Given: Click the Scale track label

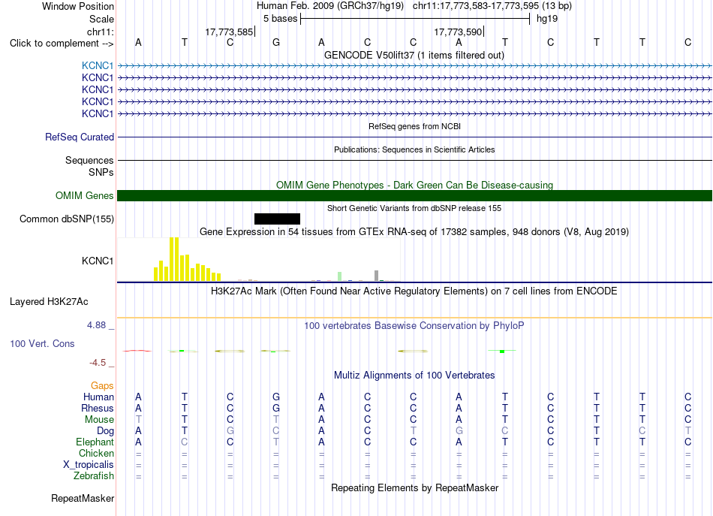Looking at the screenshot, I should click(102, 19).
